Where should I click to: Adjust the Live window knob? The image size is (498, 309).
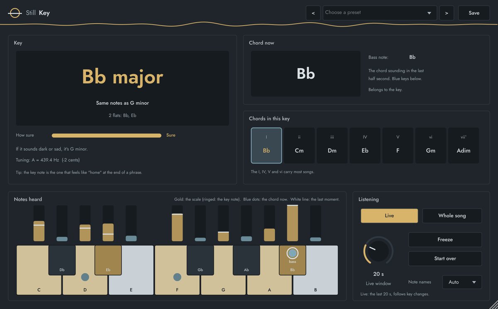point(378,251)
